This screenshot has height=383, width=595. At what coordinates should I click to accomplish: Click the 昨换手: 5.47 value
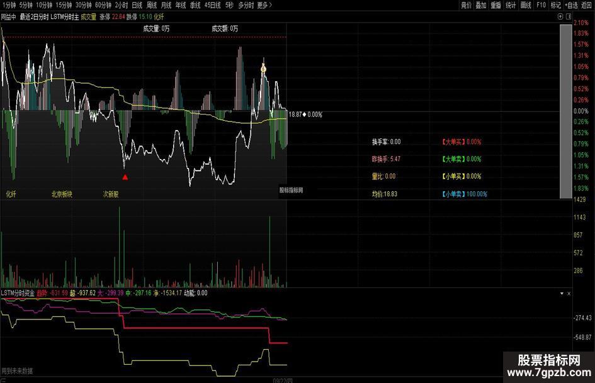[x=386, y=159]
